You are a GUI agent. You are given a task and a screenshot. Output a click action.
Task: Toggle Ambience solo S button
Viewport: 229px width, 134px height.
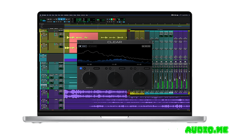tap(81, 68)
